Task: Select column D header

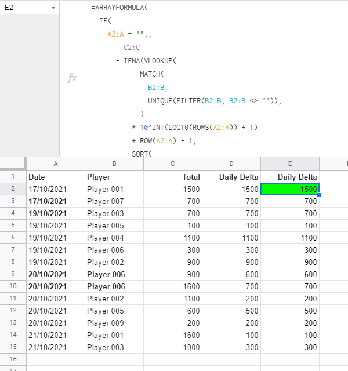Action: coord(231,163)
